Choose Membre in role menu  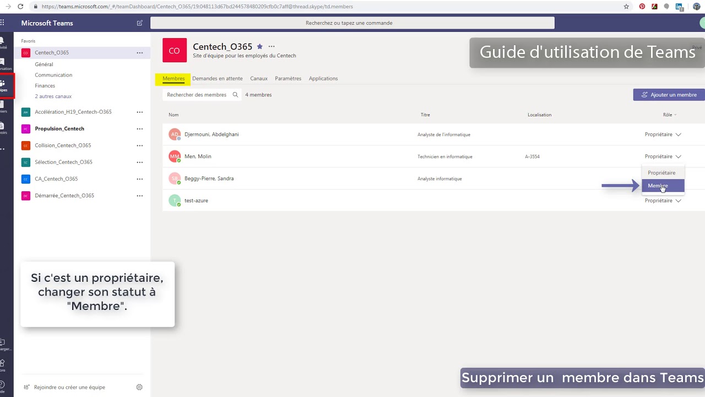[x=663, y=186]
